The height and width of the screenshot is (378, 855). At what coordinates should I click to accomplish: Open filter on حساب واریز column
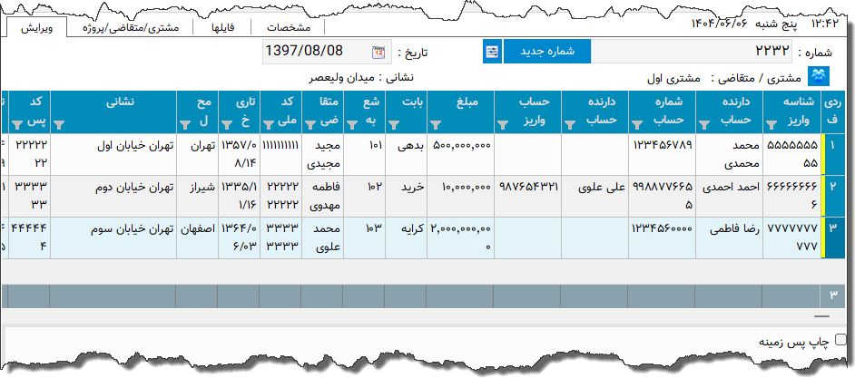[501, 126]
